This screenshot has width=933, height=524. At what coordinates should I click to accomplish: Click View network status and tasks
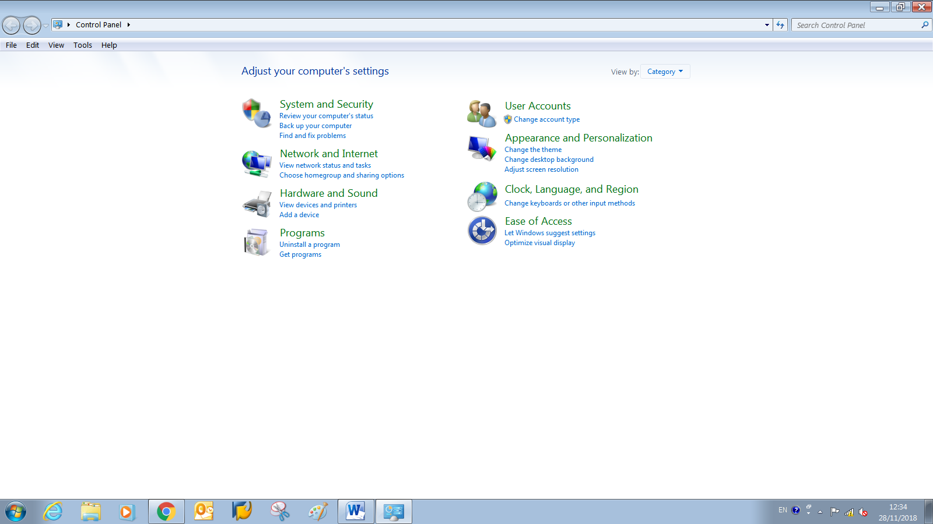[x=325, y=165]
